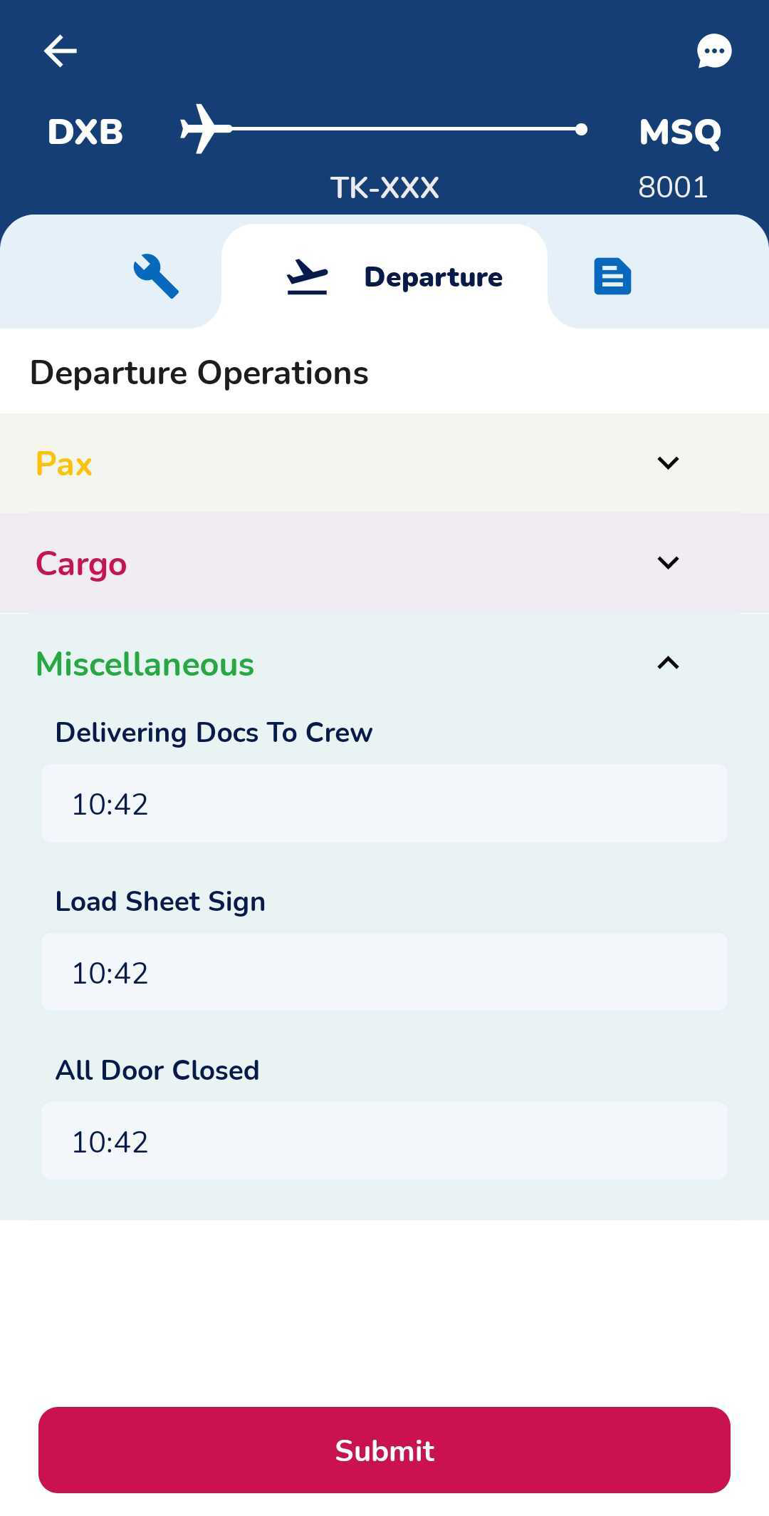Edit the Delivering Docs To Crew time

click(x=384, y=804)
